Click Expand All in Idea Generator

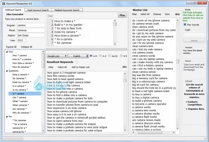(11, 47)
